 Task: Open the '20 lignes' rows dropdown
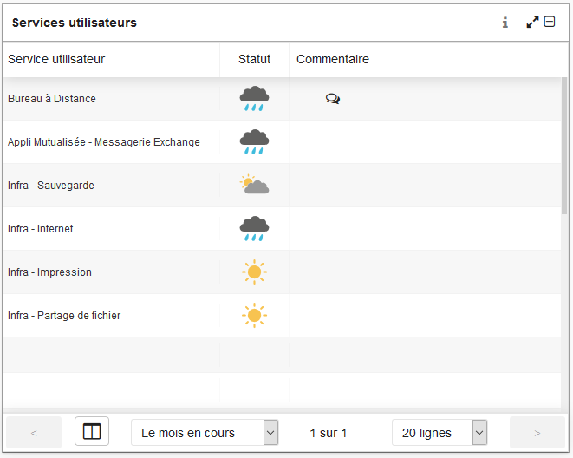(x=440, y=433)
